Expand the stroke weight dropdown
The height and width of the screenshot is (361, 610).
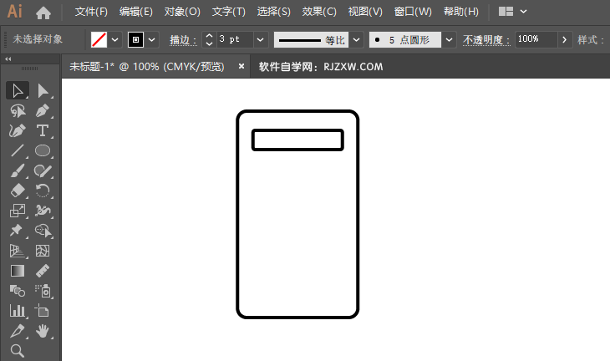(260, 39)
